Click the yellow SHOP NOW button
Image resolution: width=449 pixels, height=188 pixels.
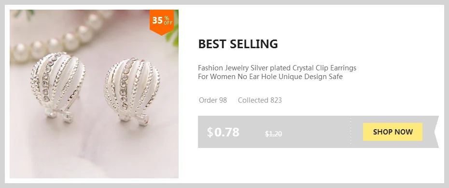(x=393, y=132)
